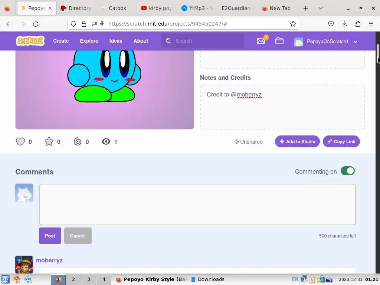Screen dimensions: 380x285
Task: Click the blue Kirby project thumbnail
Action: [x=104, y=90]
